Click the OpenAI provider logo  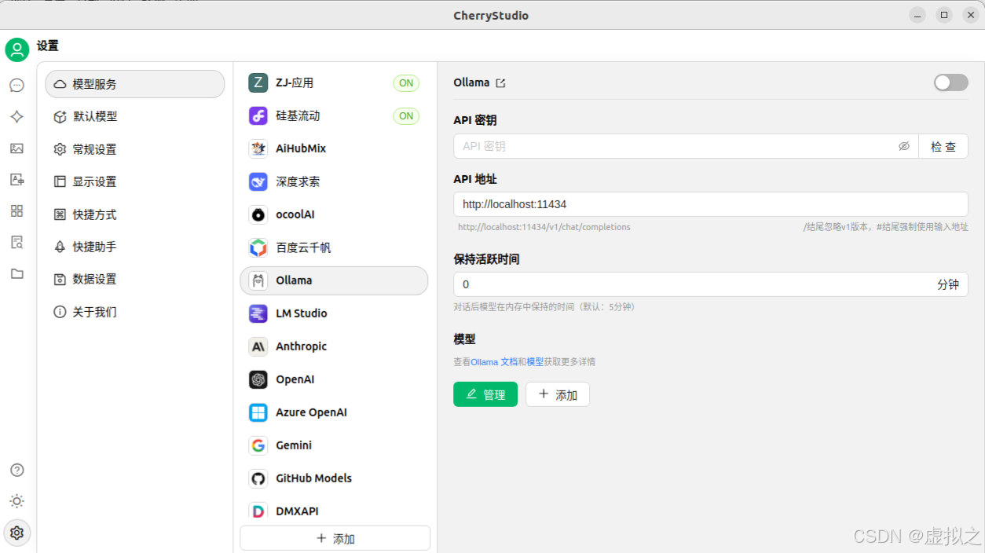(x=258, y=379)
